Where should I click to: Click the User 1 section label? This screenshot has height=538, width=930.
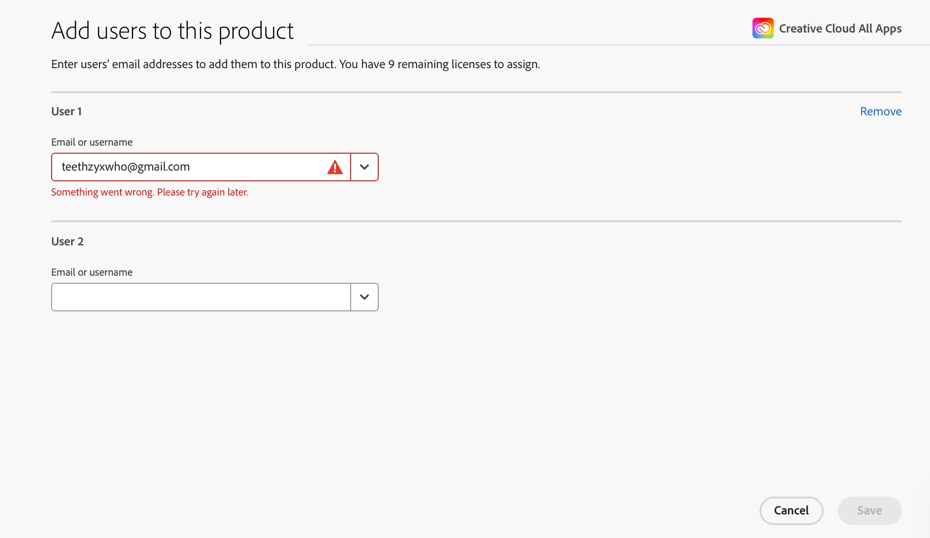(x=66, y=111)
